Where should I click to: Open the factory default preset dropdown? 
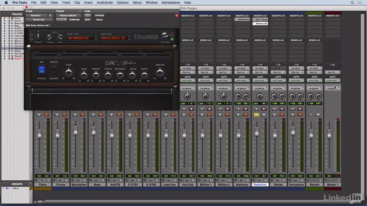pos(69,15)
